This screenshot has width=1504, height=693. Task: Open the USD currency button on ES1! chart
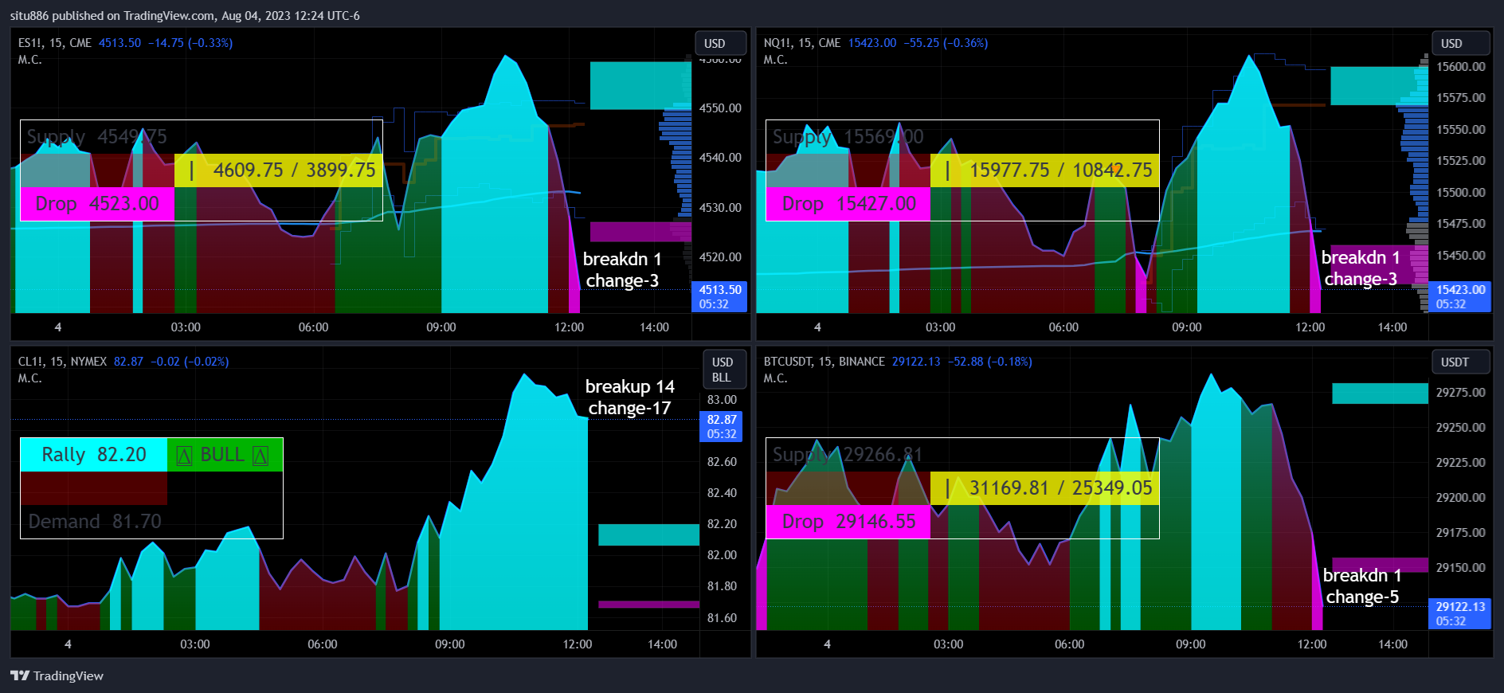click(720, 43)
